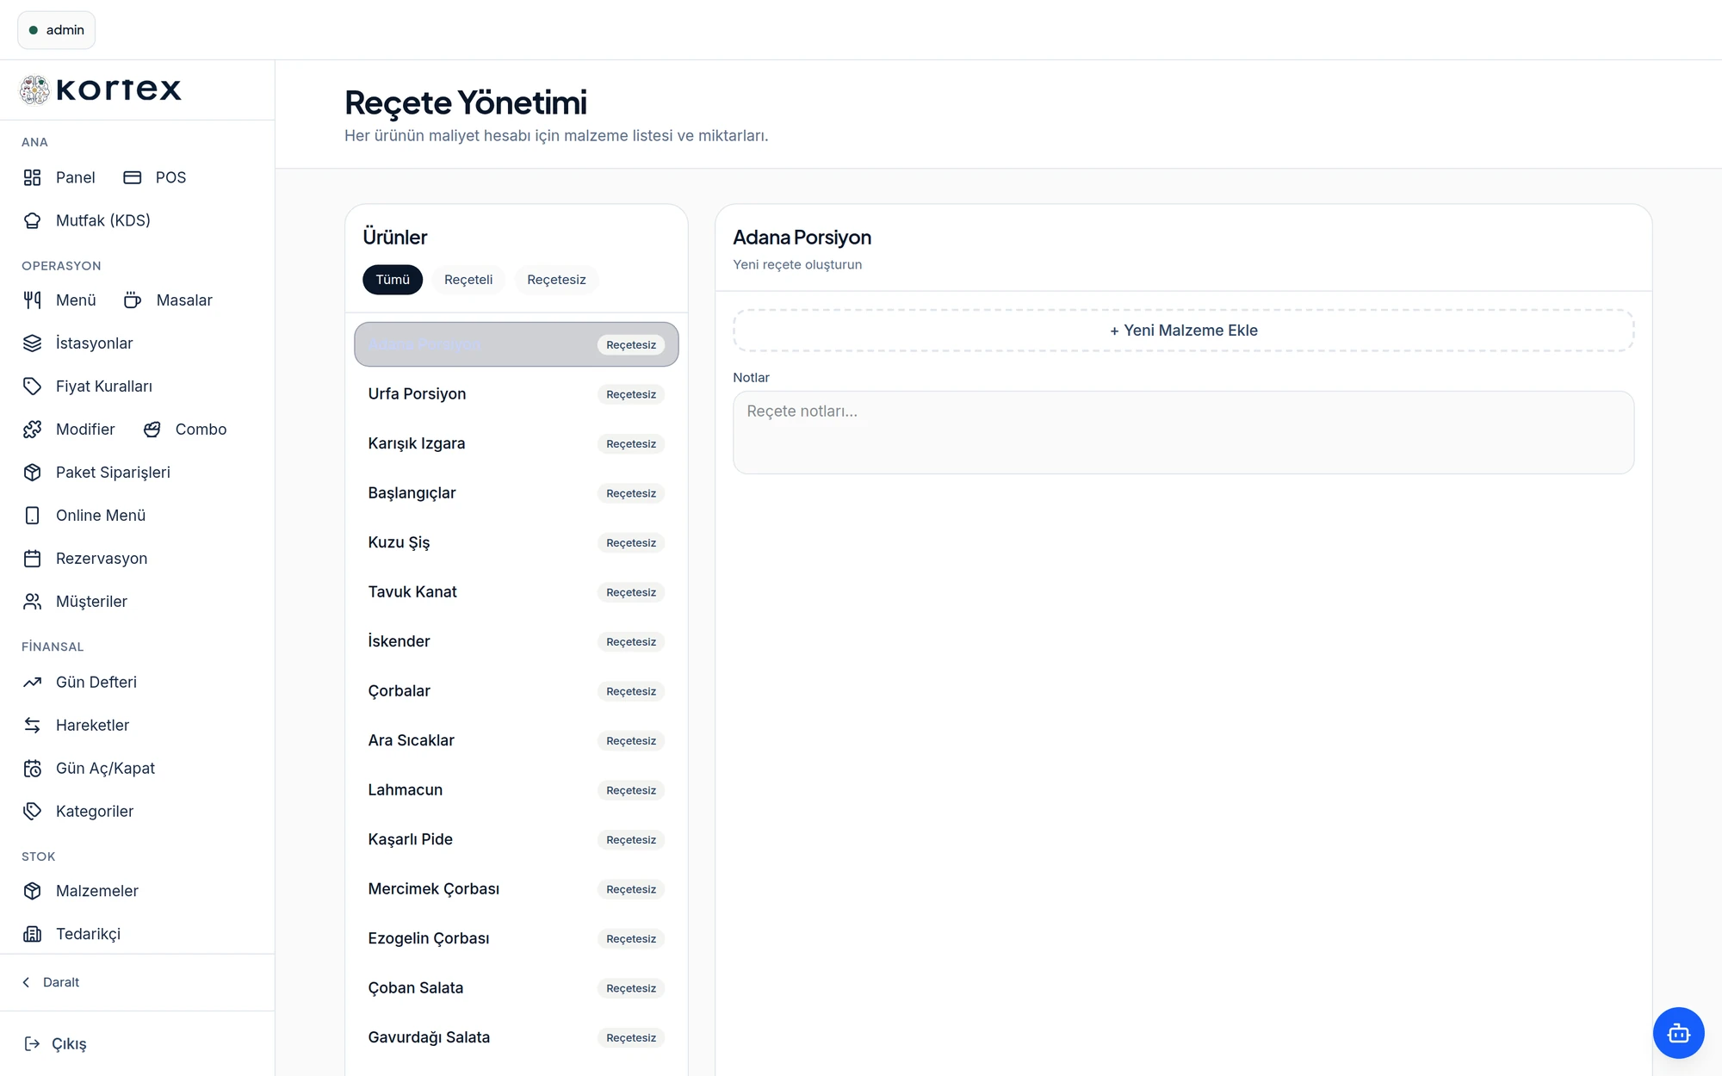Select the Reçeteli filter tab
Image resolution: width=1722 pixels, height=1076 pixels.
pos(468,280)
